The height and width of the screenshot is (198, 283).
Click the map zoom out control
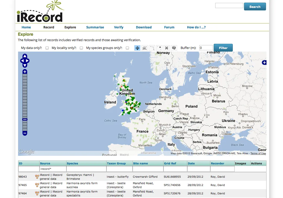tap(25, 133)
